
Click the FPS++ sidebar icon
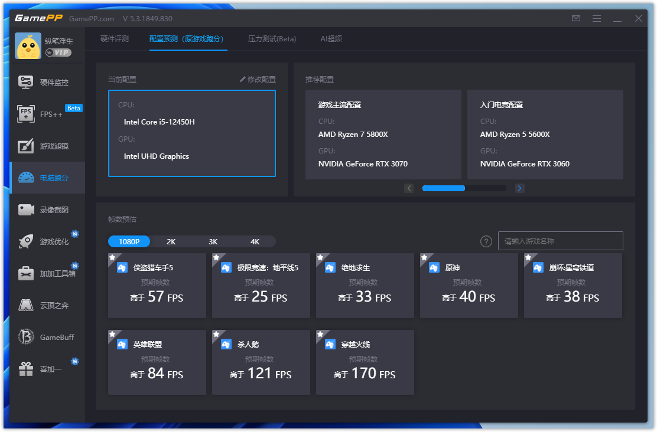click(x=25, y=114)
